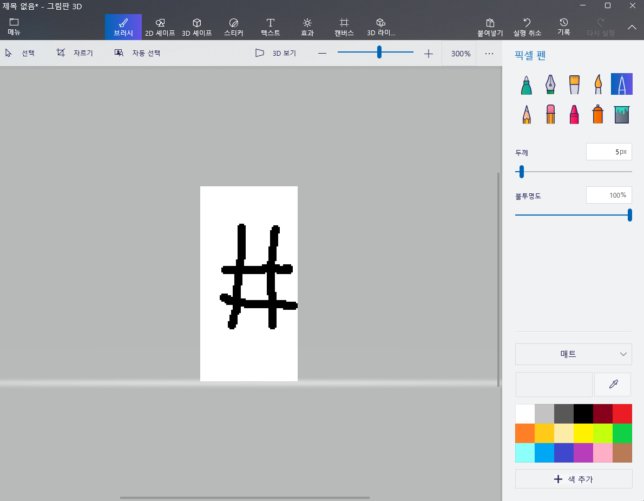Image resolution: width=644 pixels, height=501 pixels.
Task: Click the current color preview box
Action: tap(554, 384)
